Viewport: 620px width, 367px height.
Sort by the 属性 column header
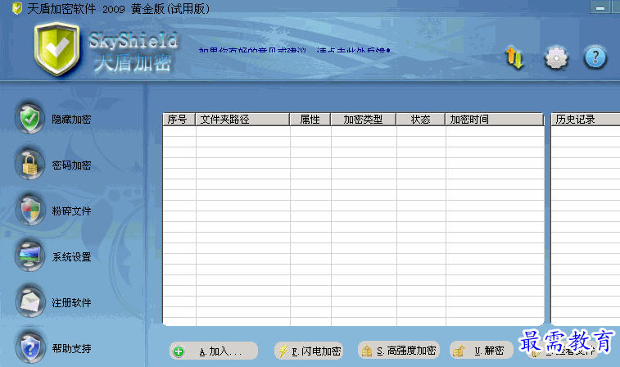[310, 120]
